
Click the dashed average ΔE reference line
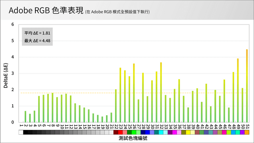pos(134,93)
